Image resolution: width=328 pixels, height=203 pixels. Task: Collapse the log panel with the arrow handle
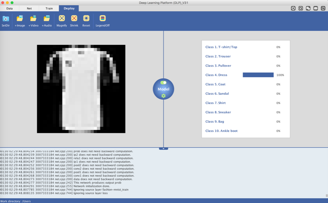click(x=163, y=149)
